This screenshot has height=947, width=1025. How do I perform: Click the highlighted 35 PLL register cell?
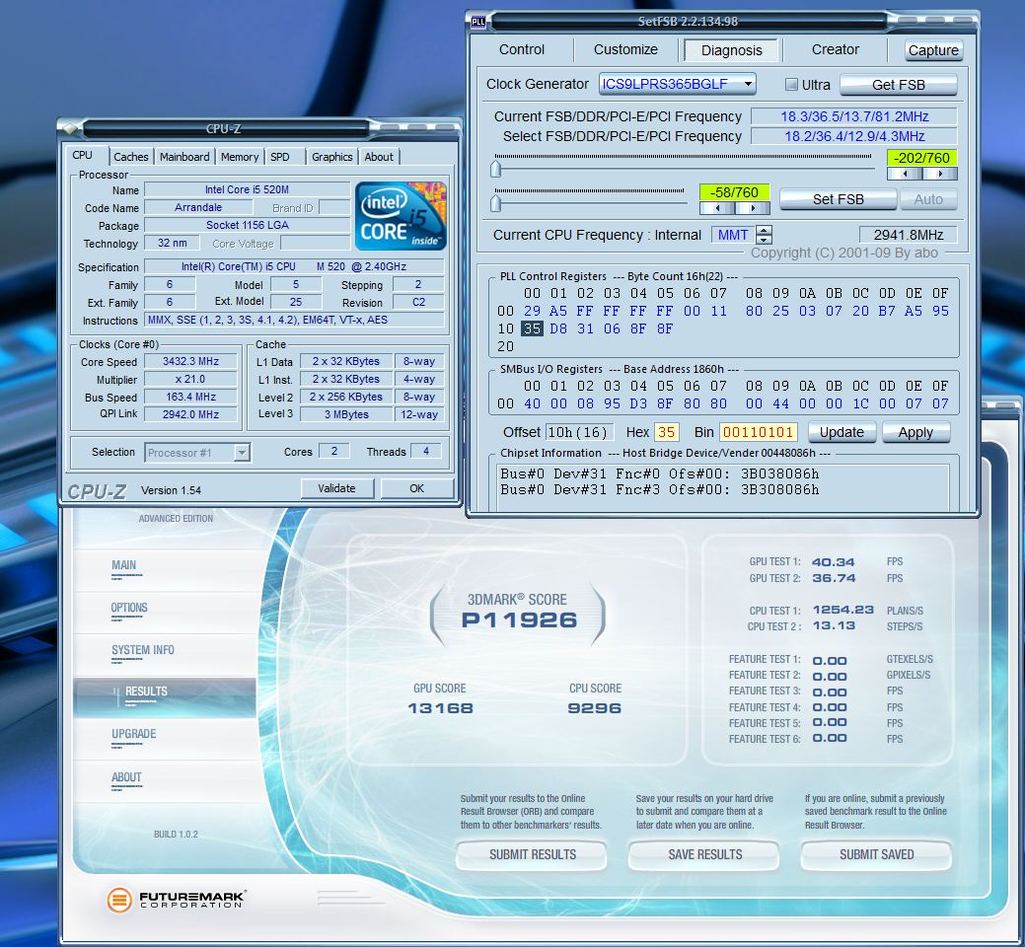click(x=532, y=328)
